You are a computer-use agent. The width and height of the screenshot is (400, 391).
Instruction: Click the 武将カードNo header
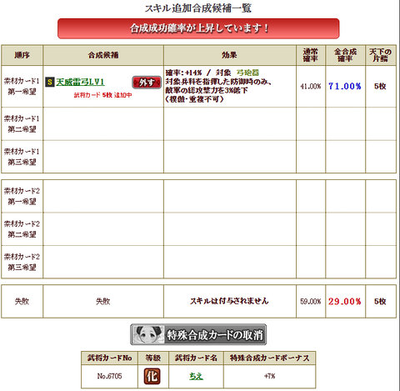click(x=109, y=358)
